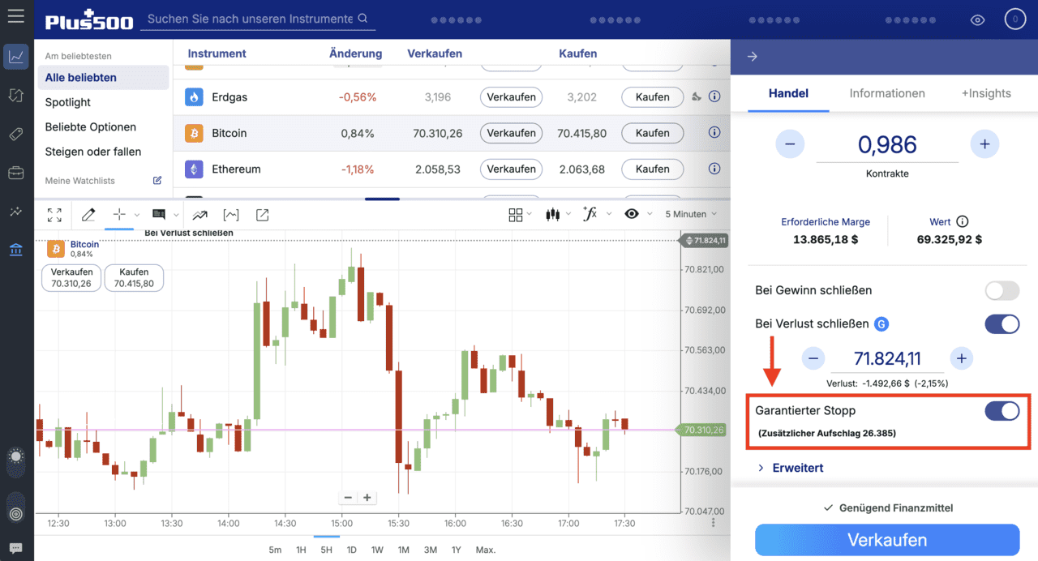This screenshot has height=561, width=1038.
Task: Select the 'Spotlight' category in the watchlist
Action: pos(67,102)
